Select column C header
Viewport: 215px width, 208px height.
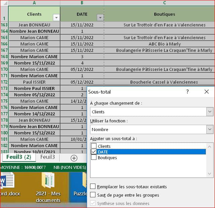tap(164, 3)
